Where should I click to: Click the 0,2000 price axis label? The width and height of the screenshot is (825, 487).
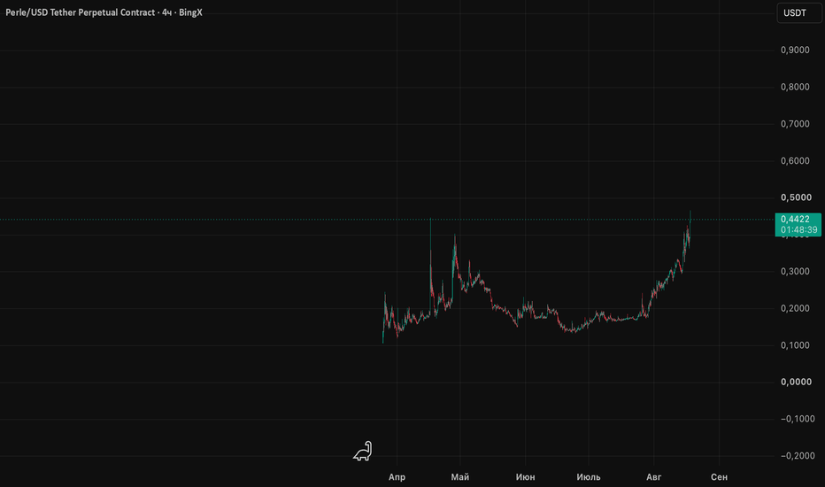(x=795, y=308)
